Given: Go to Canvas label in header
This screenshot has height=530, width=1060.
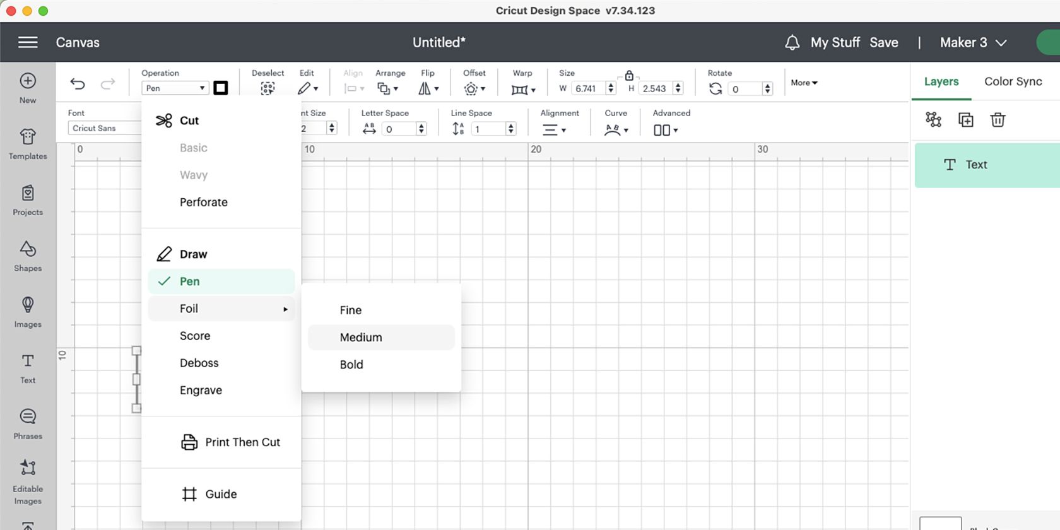Looking at the screenshot, I should click(78, 42).
